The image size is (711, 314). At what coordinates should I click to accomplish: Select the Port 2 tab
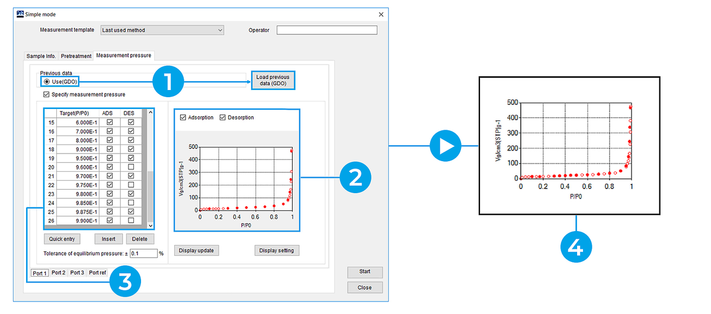(x=58, y=273)
